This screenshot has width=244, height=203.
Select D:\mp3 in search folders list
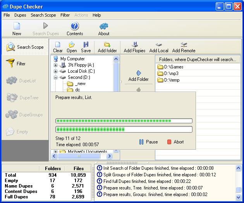[x=198, y=73]
